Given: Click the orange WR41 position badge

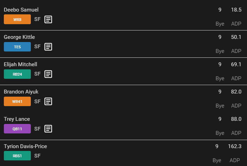Looking at the screenshot, I should coord(17,101).
